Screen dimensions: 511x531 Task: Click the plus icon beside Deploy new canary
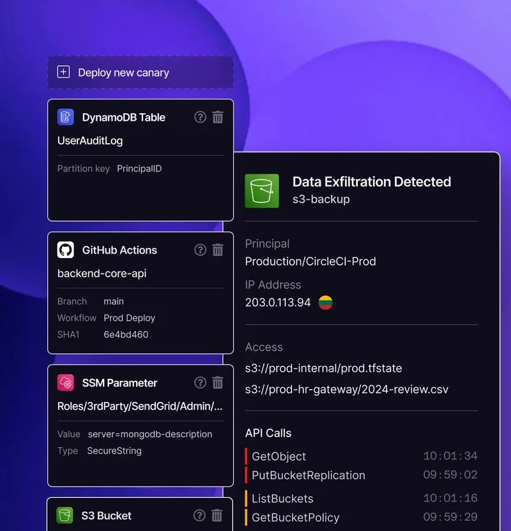pyautogui.click(x=63, y=72)
